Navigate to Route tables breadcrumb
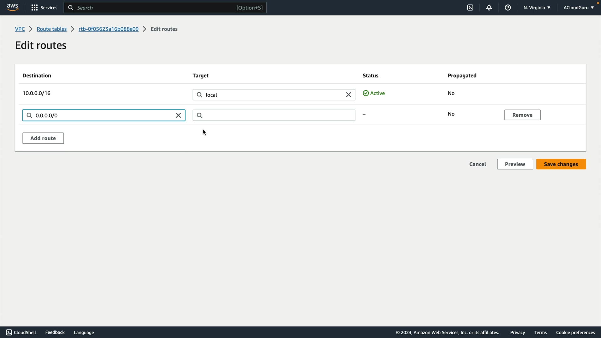The height and width of the screenshot is (338, 601). tap(52, 29)
